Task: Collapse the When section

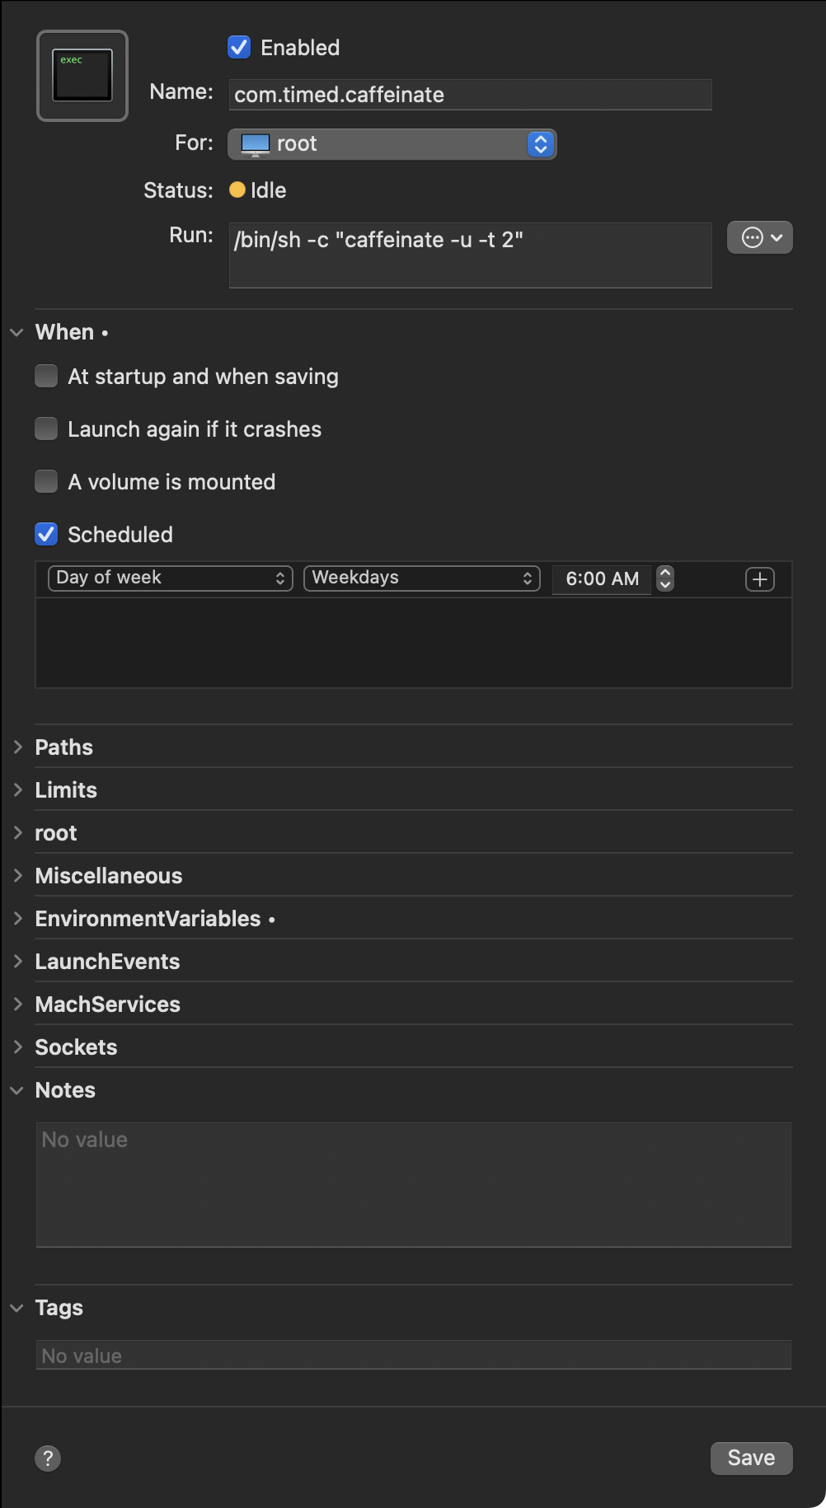Action: [17, 333]
